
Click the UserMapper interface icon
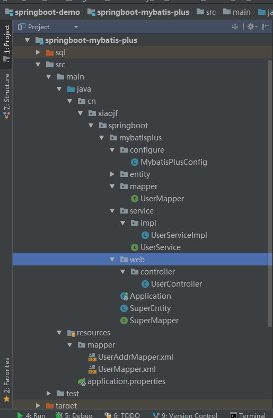tap(135, 199)
